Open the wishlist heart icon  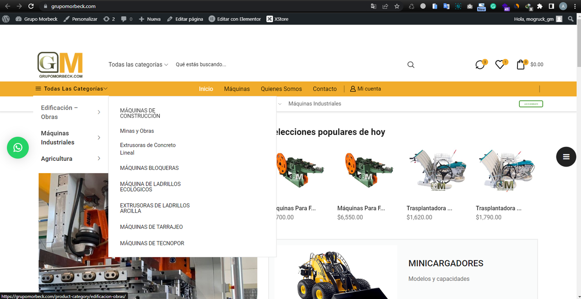[x=500, y=65]
